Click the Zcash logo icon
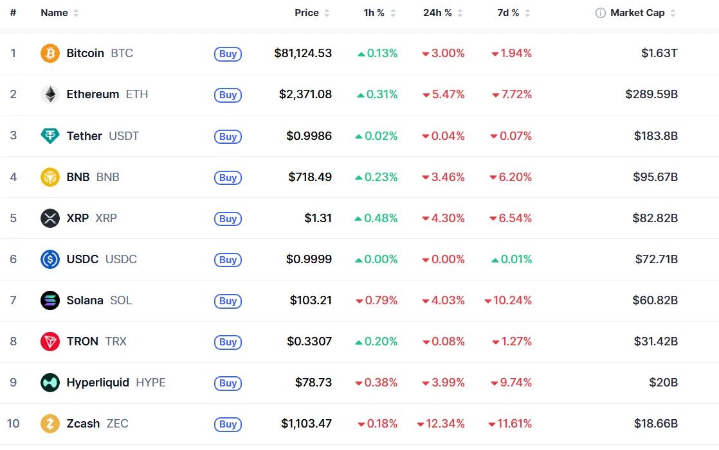 tap(50, 424)
